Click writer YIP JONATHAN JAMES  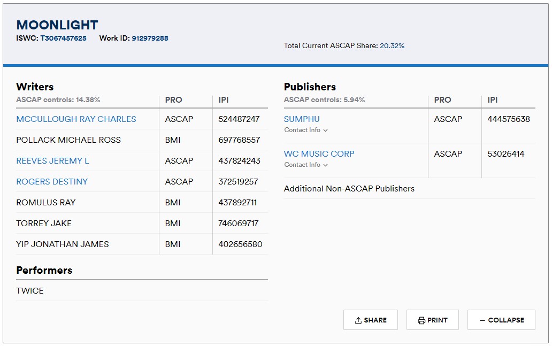pyautogui.click(x=62, y=244)
